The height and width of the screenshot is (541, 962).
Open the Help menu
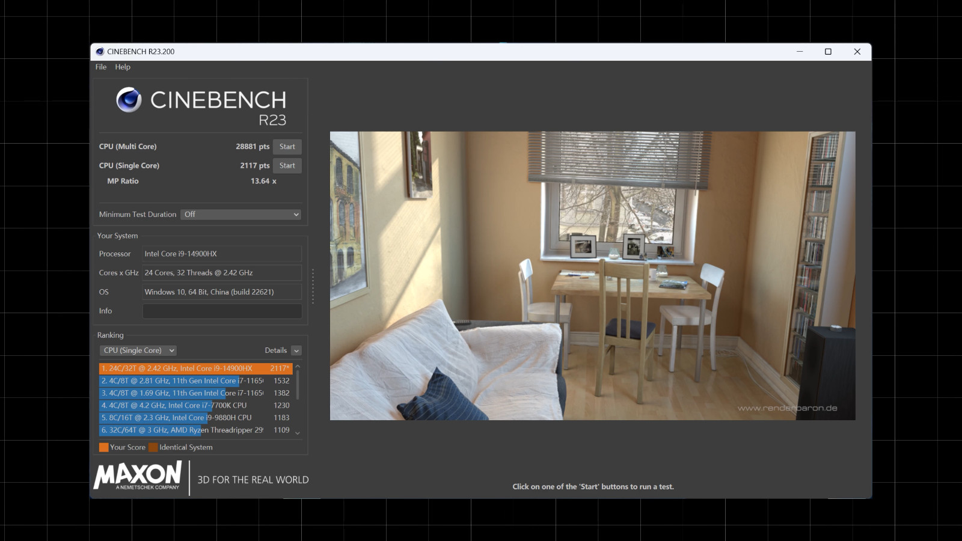click(123, 67)
